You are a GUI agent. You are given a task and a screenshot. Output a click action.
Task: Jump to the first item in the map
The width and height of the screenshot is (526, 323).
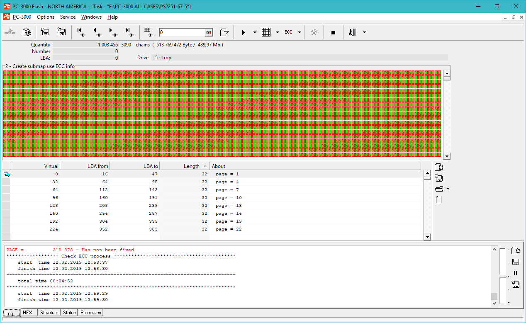[x=81, y=32]
